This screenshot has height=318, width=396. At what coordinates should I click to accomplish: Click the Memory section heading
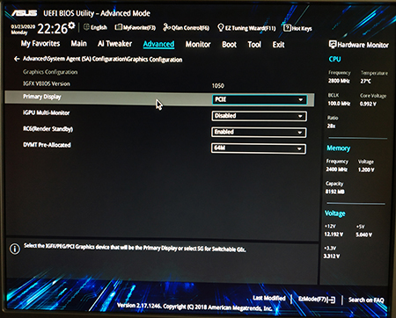click(x=339, y=148)
